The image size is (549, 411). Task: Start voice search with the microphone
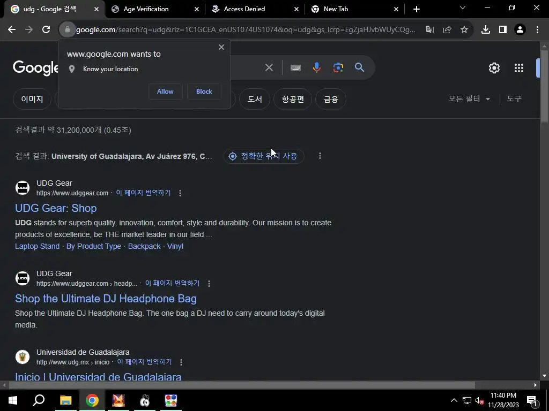click(316, 67)
